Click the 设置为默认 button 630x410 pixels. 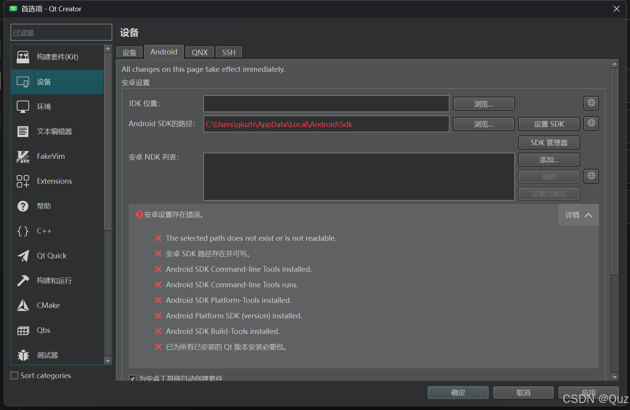pyautogui.click(x=549, y=194)
